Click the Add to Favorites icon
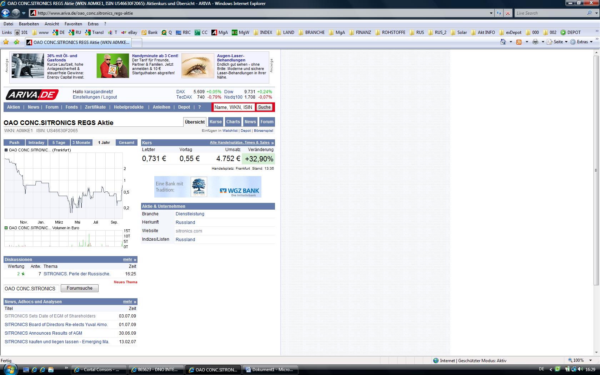Viewport: 600px width, 375px height. 17,42
